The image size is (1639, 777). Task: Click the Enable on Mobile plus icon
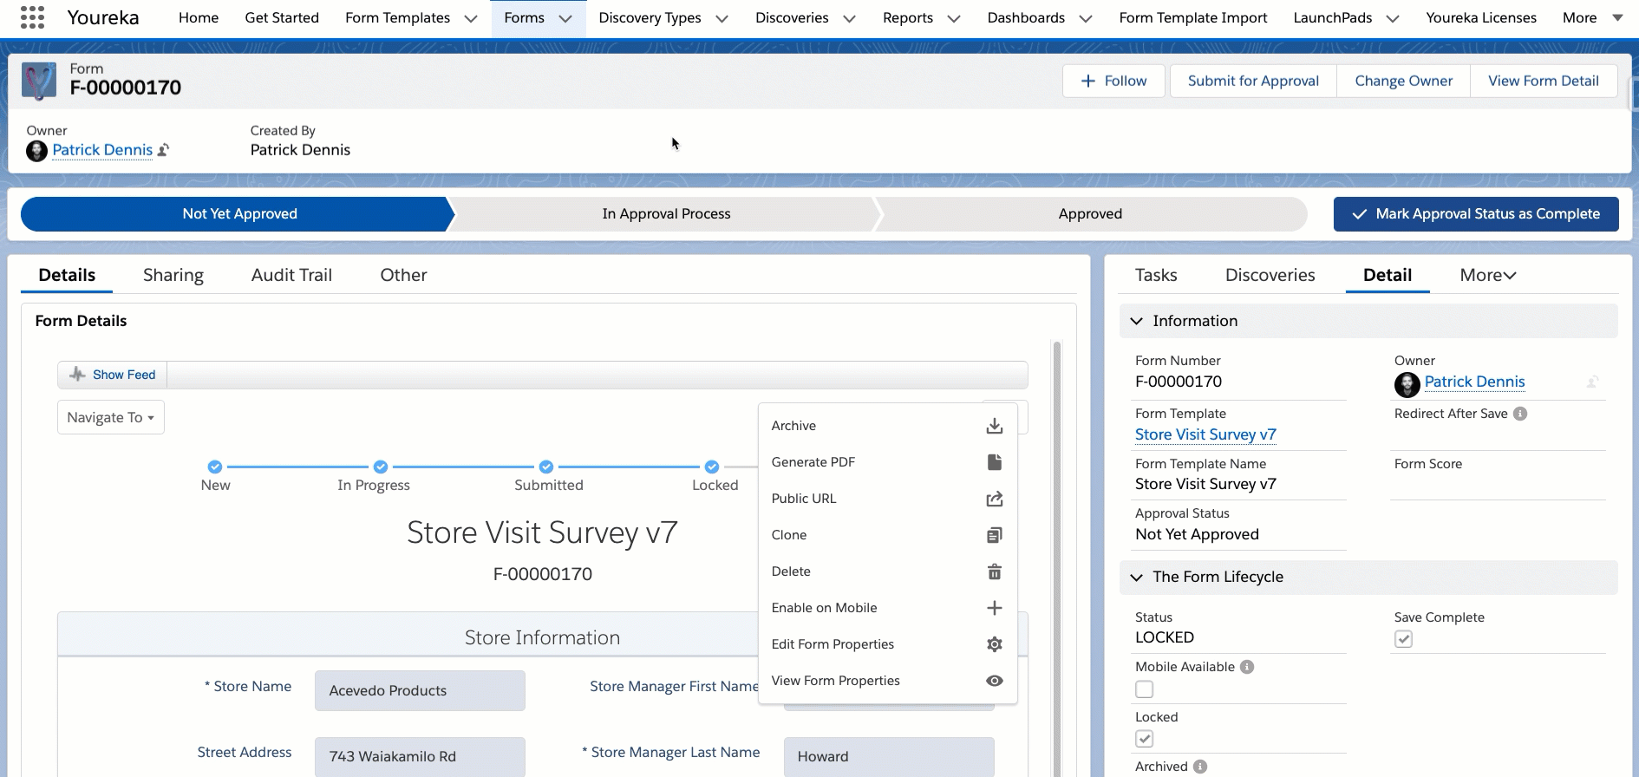995,608
